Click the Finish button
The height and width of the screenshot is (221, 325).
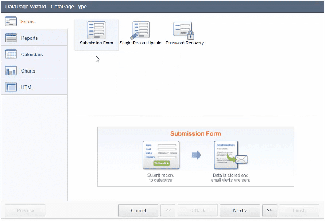pos(299,210)
